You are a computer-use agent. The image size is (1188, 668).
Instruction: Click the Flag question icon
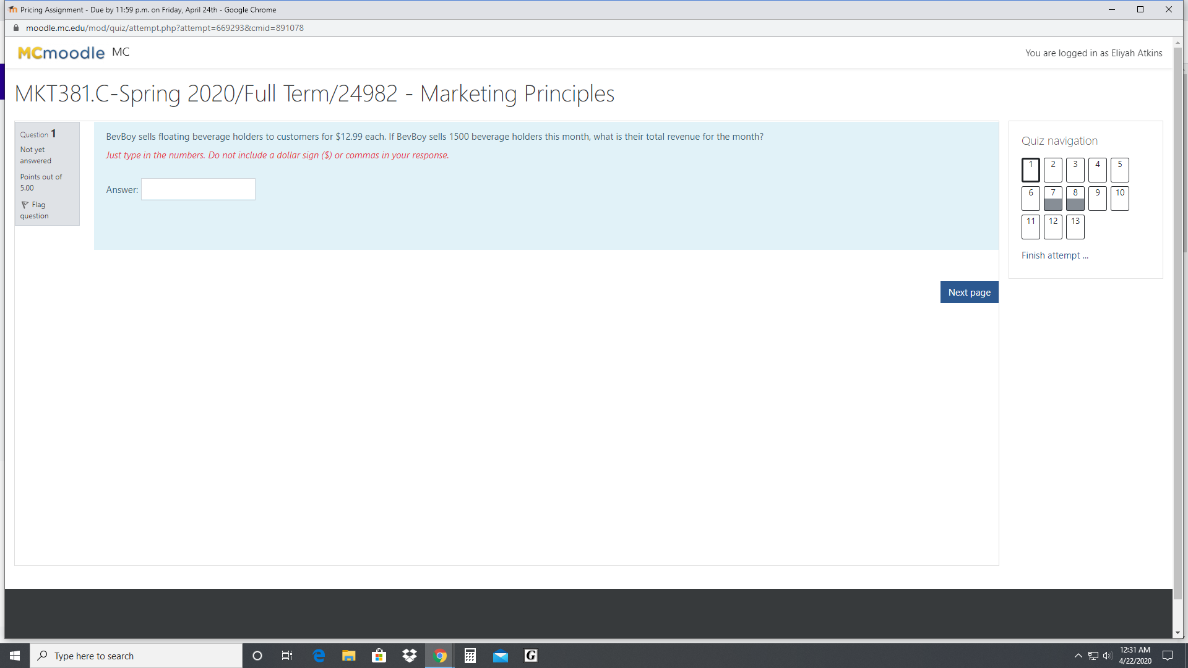[x=25, y=204]
